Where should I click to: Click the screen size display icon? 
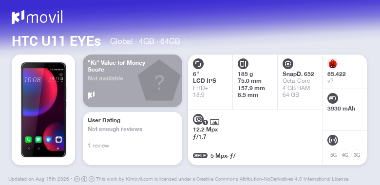pos(198,64)
